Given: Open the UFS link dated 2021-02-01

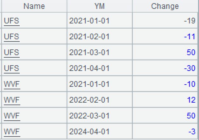Looking at the screenshot, I should 11,37.
